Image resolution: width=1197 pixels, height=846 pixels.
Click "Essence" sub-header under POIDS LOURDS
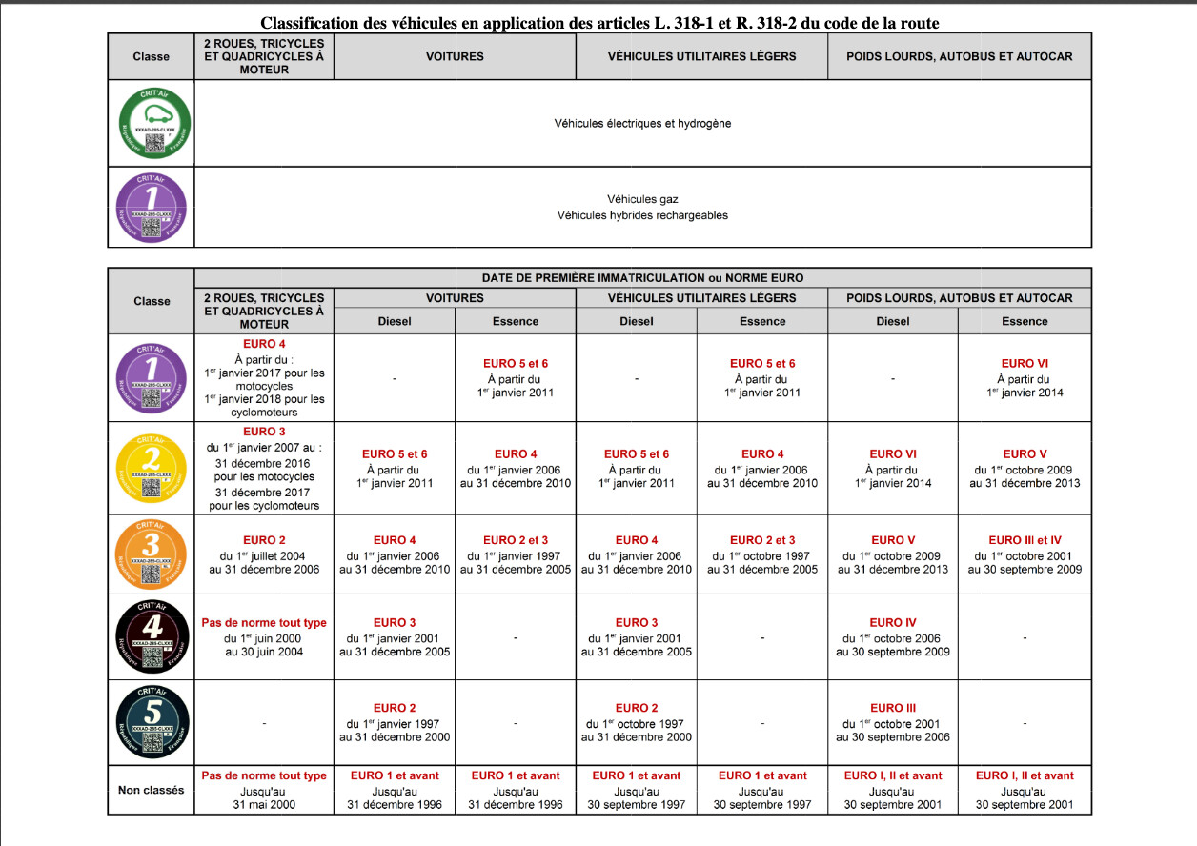(x=1025, y=321)
